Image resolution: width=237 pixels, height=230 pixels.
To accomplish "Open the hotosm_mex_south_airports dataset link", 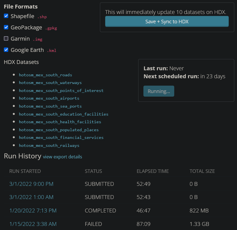I will 49,98.
